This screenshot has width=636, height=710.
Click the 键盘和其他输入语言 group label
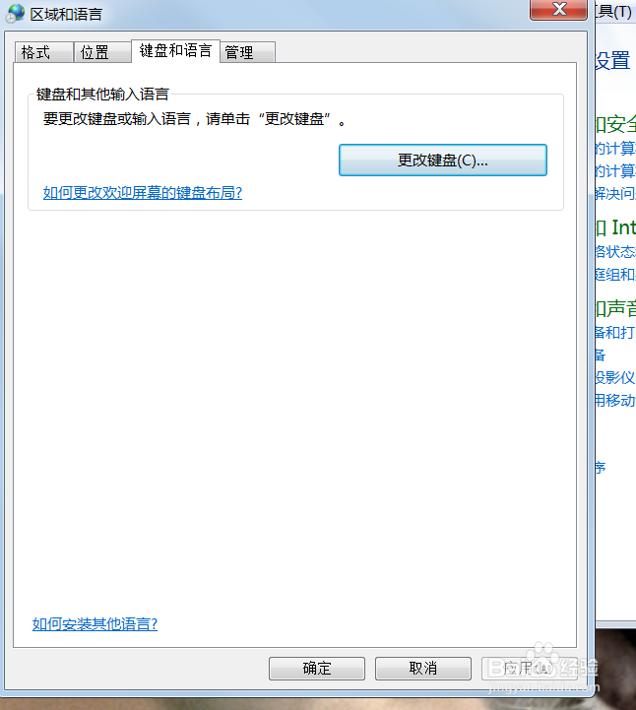point(102,95)
